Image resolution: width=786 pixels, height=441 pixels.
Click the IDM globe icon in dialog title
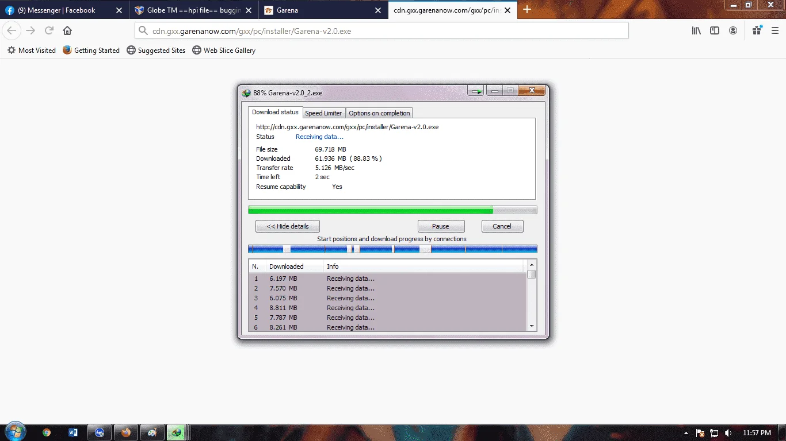(x=246, y=93)
